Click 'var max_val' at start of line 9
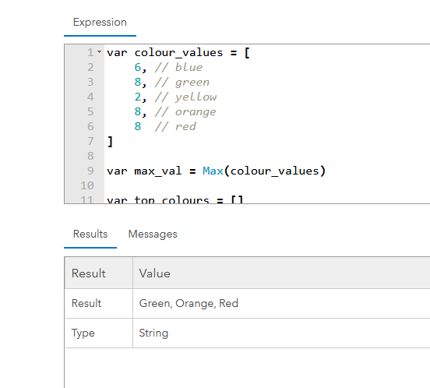The width and height of the screenshot is (430, 388). pos(144,171)
